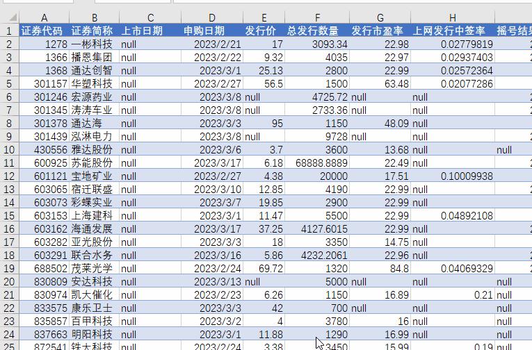Select cell with 上海建科
Viewport: 532px width, 350px height.
(x=95, y=216)
